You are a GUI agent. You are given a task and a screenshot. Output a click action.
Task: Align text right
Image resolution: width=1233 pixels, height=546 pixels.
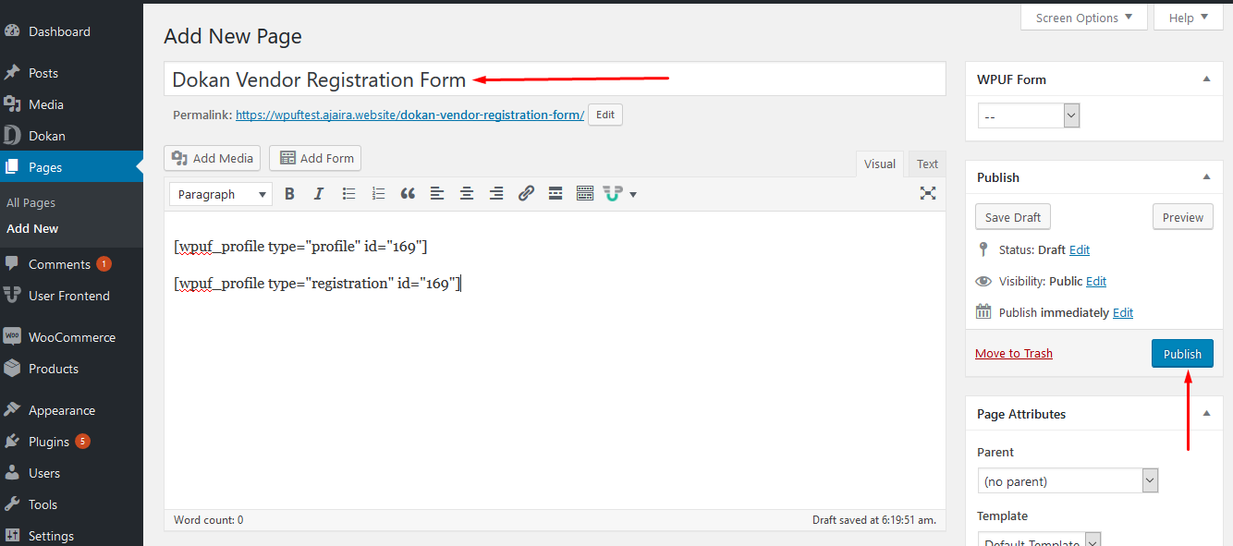coord(496,194)
